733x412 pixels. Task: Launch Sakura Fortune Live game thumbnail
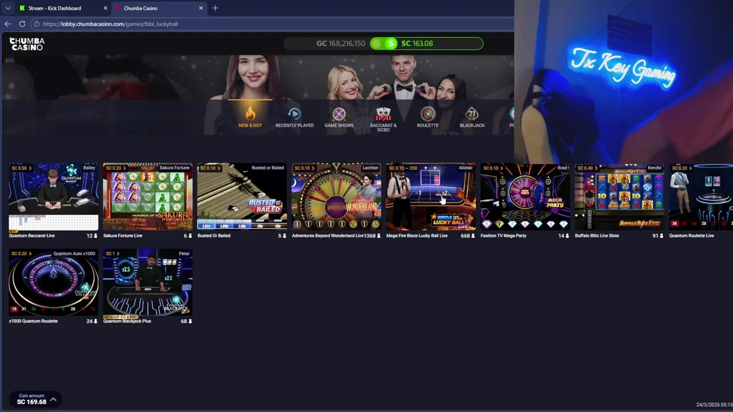pyautogui.click(x=148, y=197)
